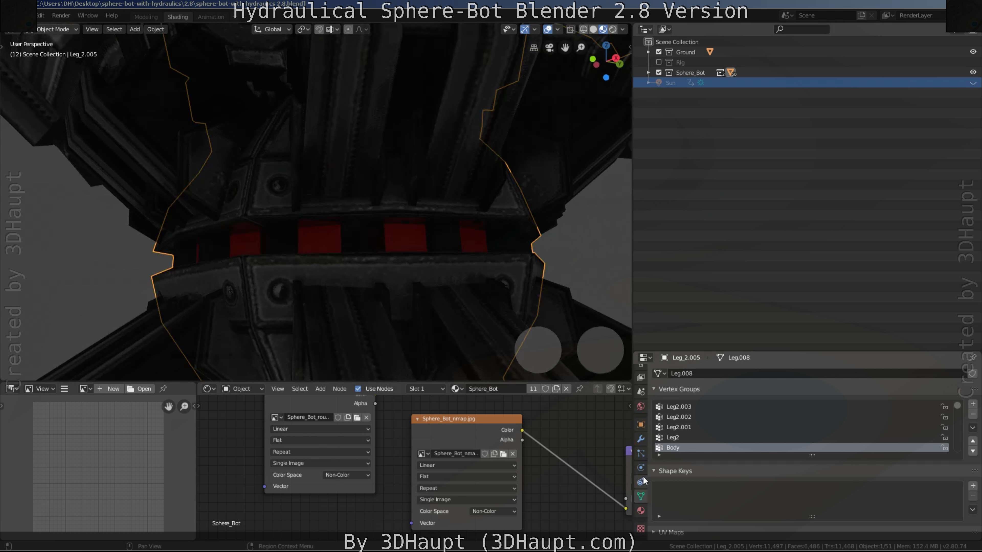The width and height of the screenshot is (982, 552).
Task: Open the Physics properties tab
Action: (x=641, y=467)
